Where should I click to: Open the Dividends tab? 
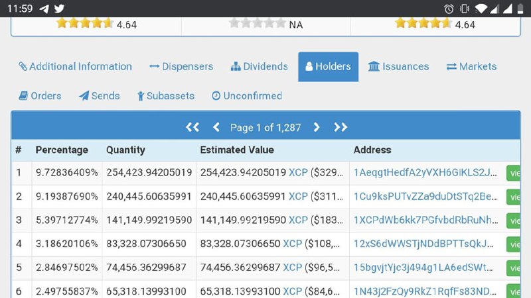tap(260, 67)
